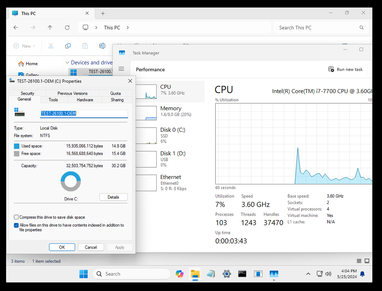Click the Run new task icon
382x291 pixels.
[331, 69]
